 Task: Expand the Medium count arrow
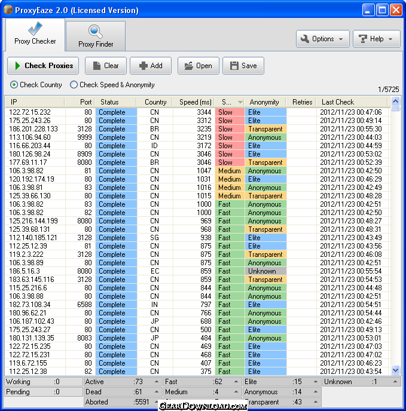236,392
